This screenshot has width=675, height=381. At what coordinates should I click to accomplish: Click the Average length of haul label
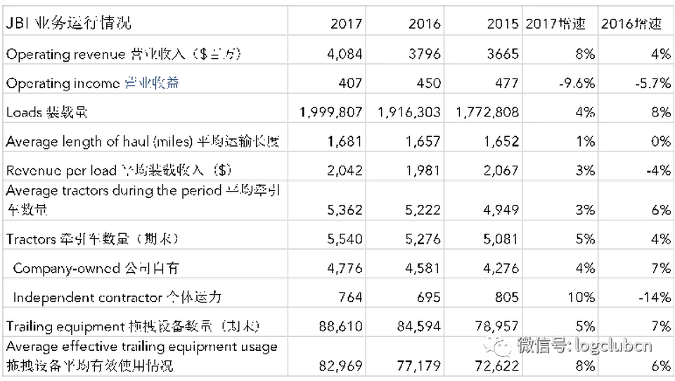tap(143, 141)
